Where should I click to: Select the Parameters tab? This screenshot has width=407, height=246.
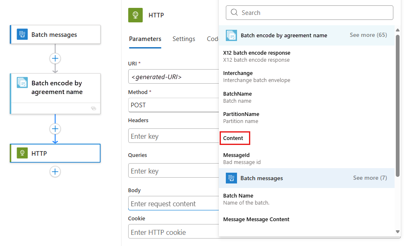pyautogui.click(x=145, y=39)
